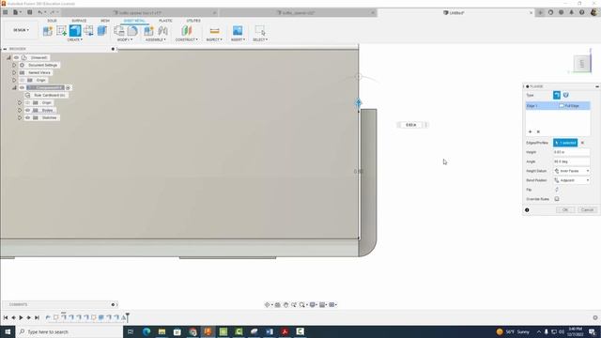Click the info icon in Flange dialog
Viewport: 601px width, 338px height.
527,210
